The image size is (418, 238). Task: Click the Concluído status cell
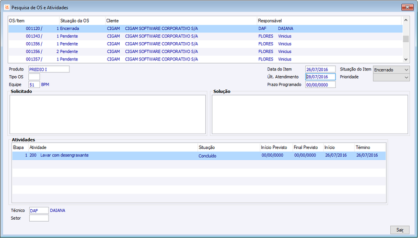[207, 156]
